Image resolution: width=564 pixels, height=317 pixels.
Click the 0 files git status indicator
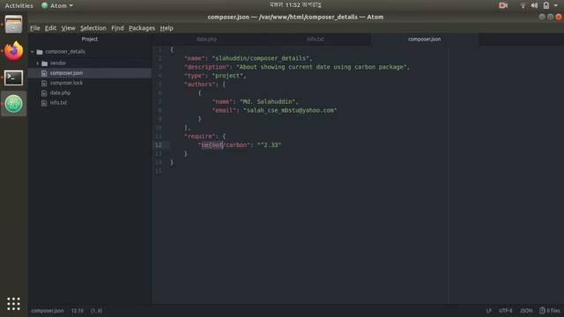(x=550, y=311)
